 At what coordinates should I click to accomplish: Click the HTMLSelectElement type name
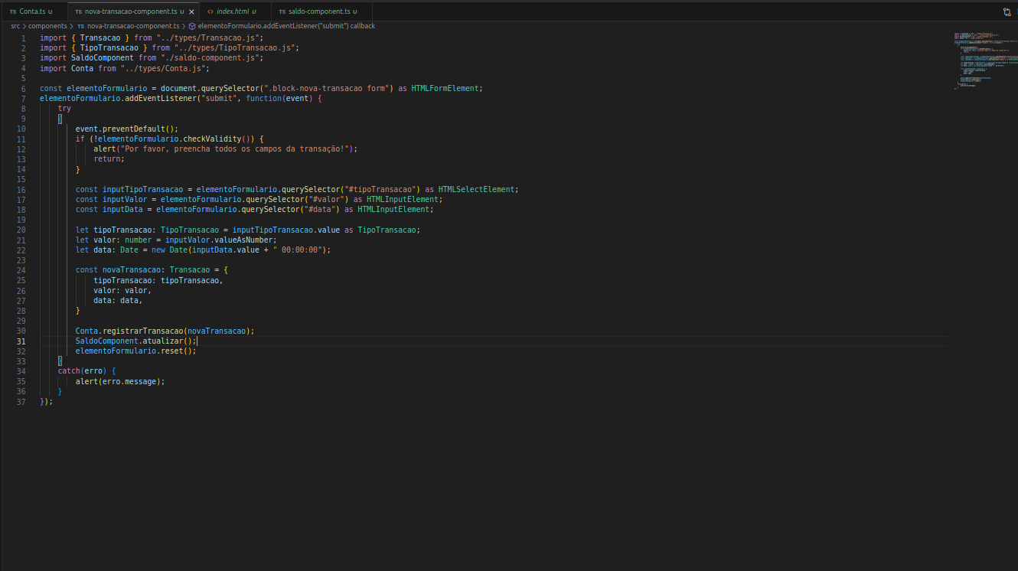tap(478, 189)
